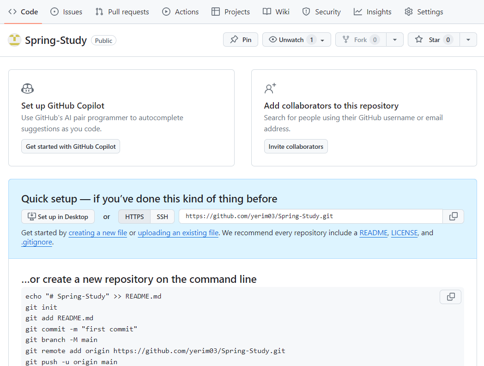Click the repository owner avatar
Image resolution: width=484 pixels, height=366 pixels.
pos(14,40)
